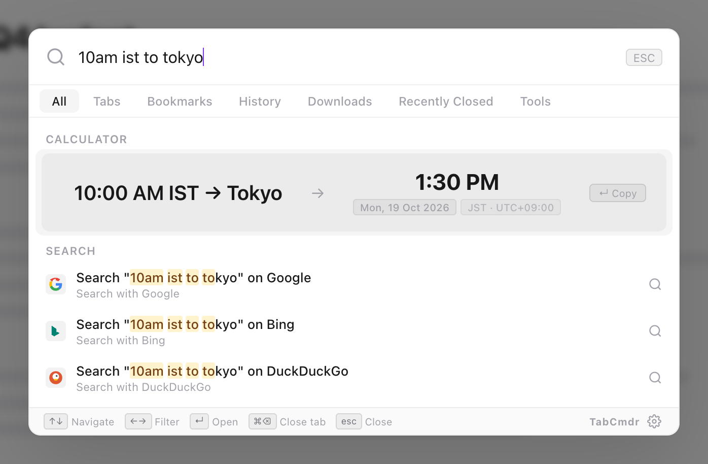Click the esc key Close hint
708x464 pixels.
pos(349,421)
